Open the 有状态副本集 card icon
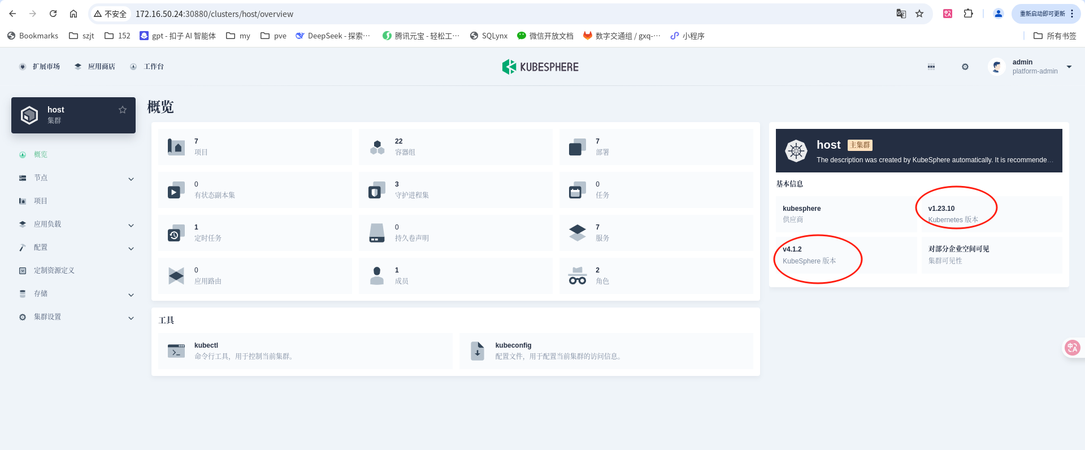This screenshot has width=1085, height=450. point(176,190)
